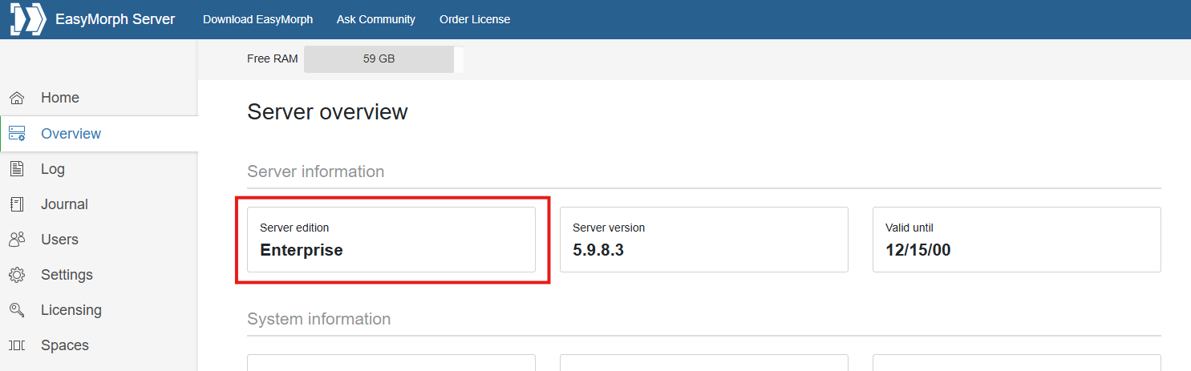Click the Home house icon in sidebar
The height and width of the screenshot is (371, 1191).
click(17, 98)
